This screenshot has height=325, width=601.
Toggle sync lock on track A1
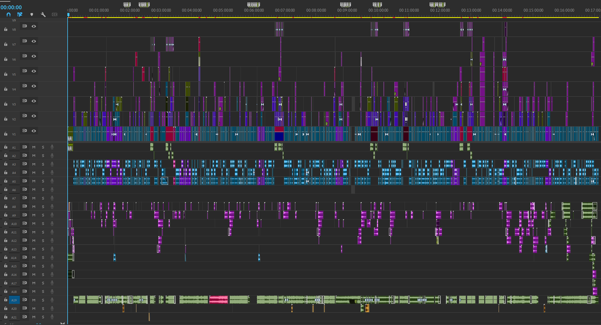25,147
